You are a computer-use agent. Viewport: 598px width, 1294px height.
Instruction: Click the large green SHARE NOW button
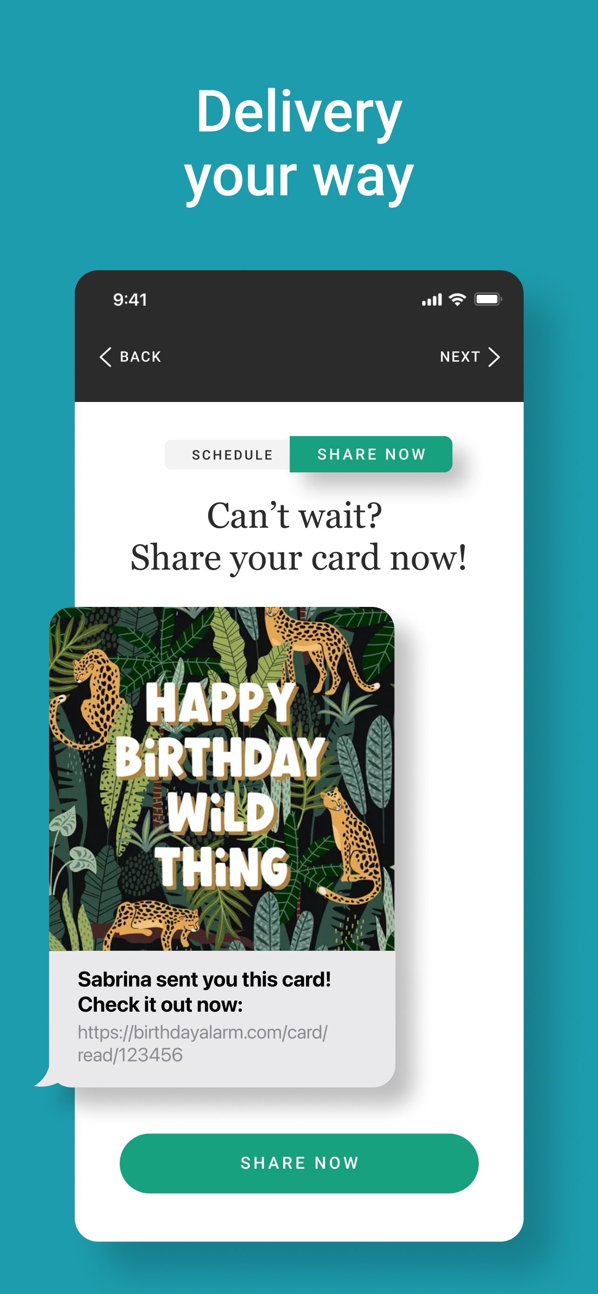tap(299, 1164)
